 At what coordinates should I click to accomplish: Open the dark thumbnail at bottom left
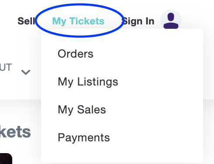tap(6, 158)
